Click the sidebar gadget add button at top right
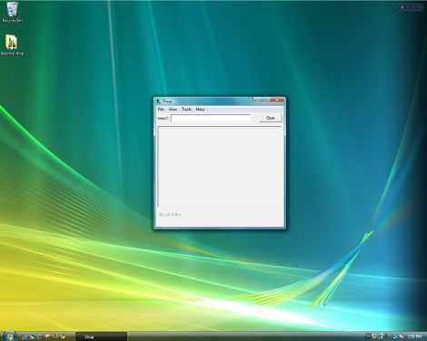Screen dimensions: 427x341 (x=402, y=7)
